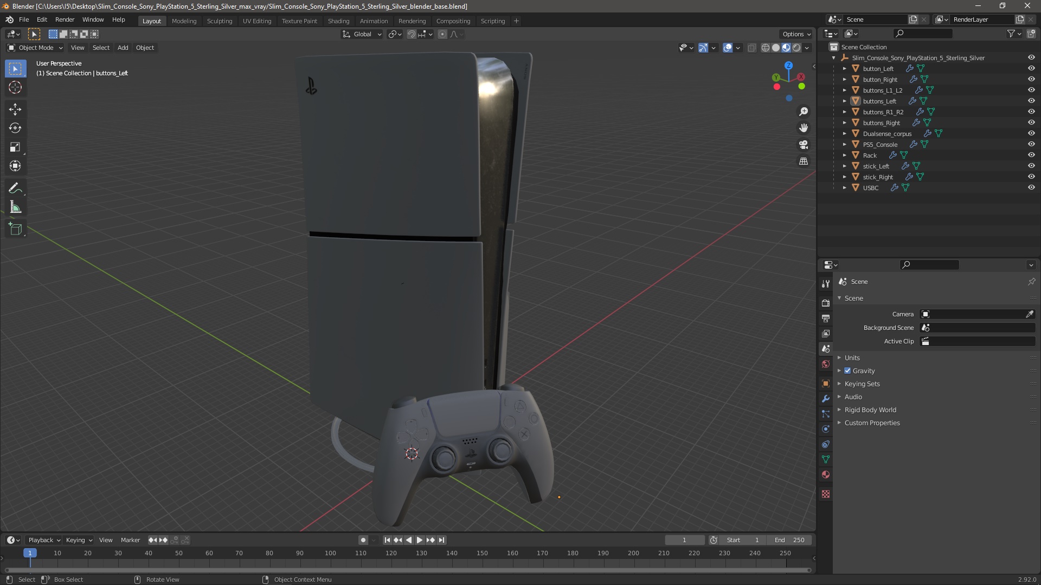The height and width of the screenshot is (585, 1041).
Task: Open the Tool properties tab
Action: (826, 283)
